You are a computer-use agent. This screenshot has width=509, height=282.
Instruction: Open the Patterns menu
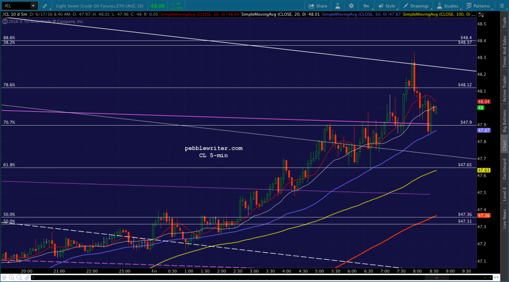point(478,6)
